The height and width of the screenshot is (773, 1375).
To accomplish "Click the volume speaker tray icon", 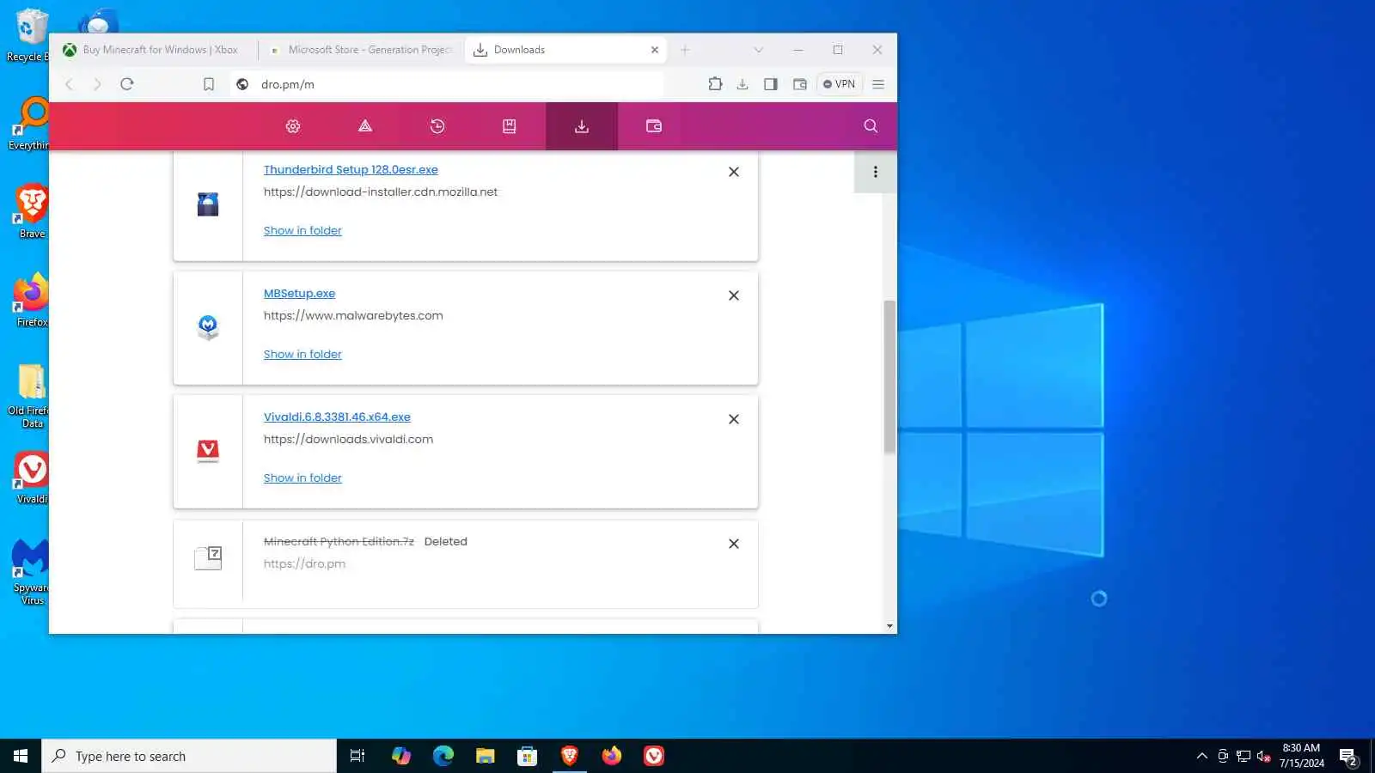I will tap(1264, 756).
